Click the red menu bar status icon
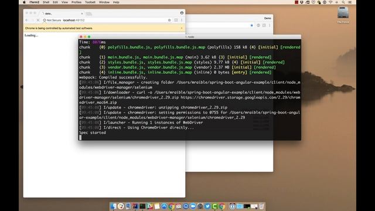This screenshot has height=211, width=375. click(296, 2)
